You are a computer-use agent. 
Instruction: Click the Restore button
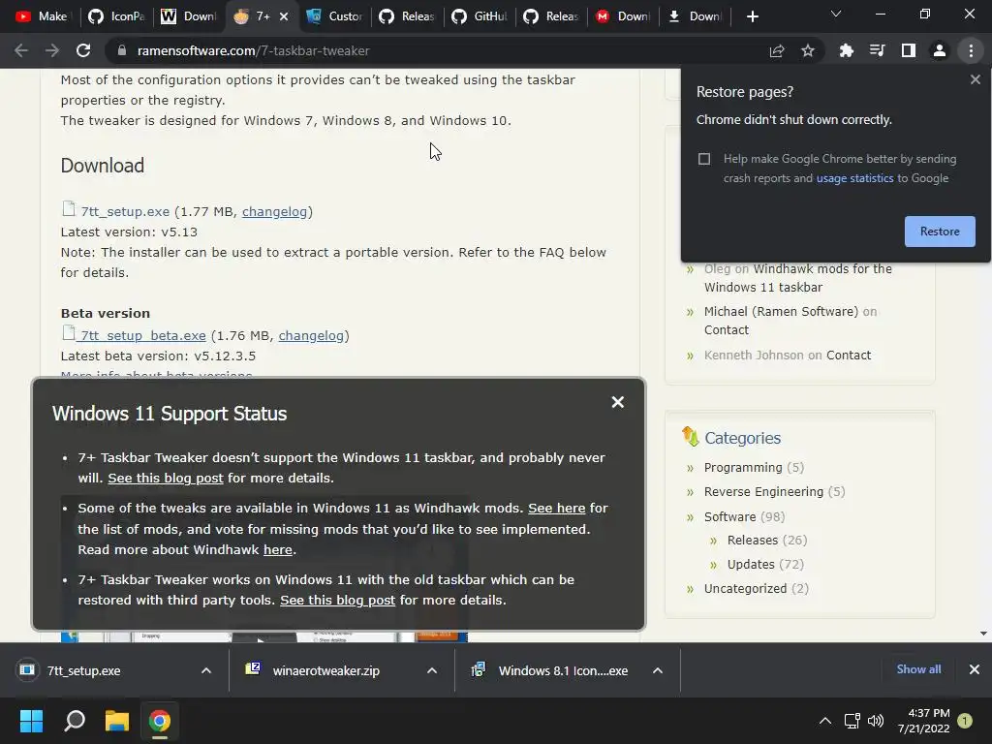coord(940,232)
